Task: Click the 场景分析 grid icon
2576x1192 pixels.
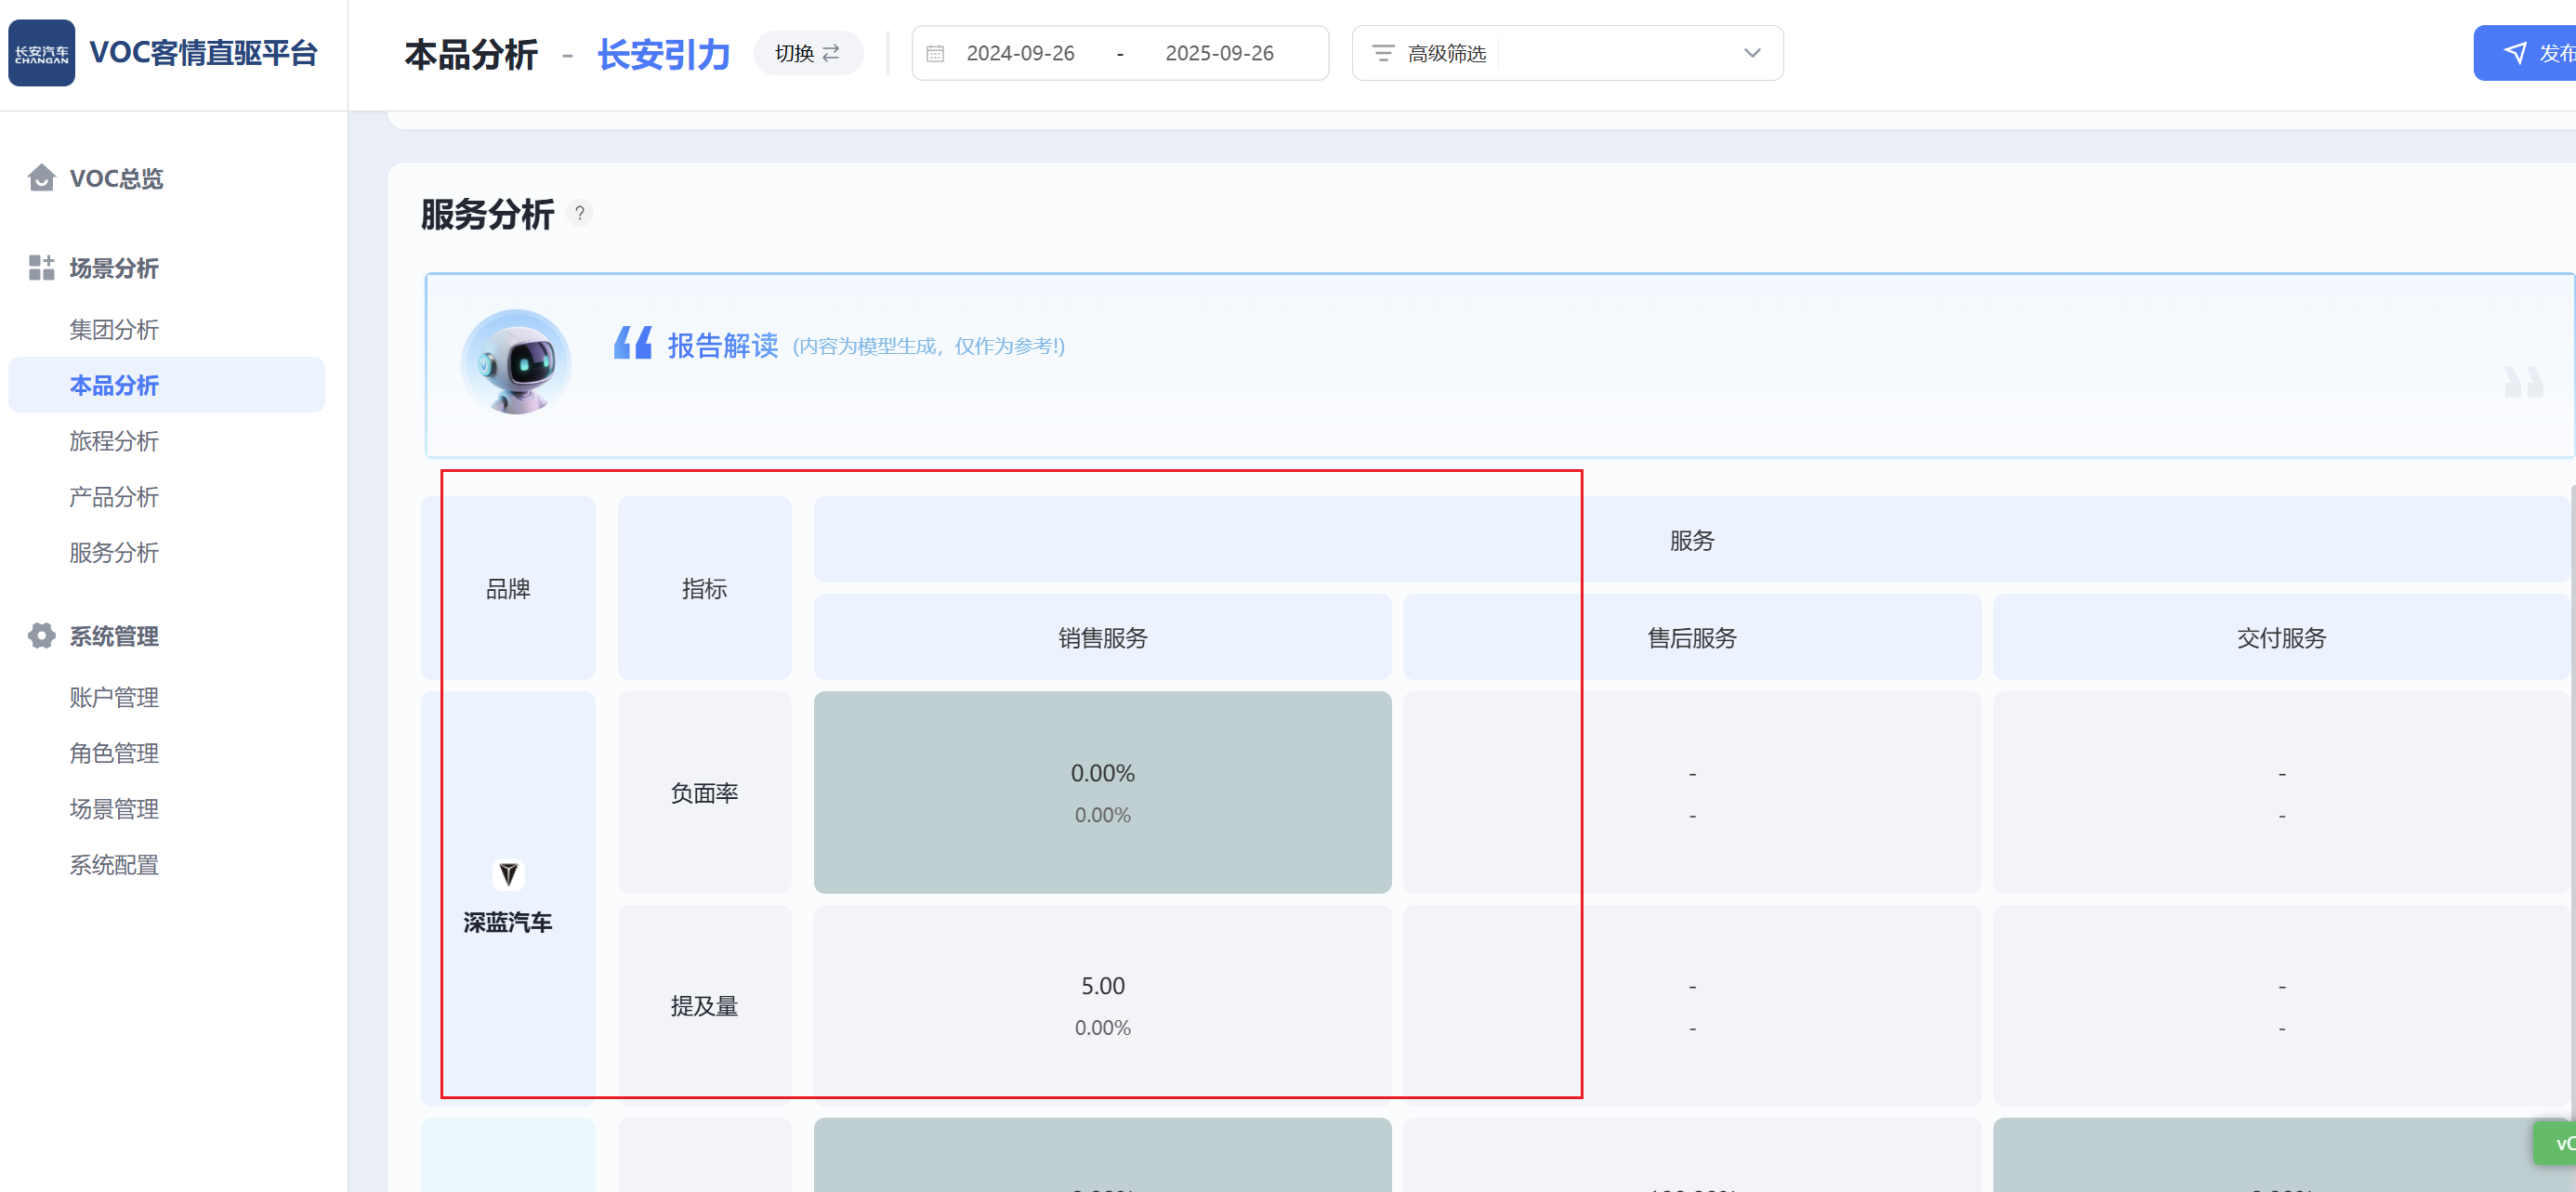Action: (41, 268)
